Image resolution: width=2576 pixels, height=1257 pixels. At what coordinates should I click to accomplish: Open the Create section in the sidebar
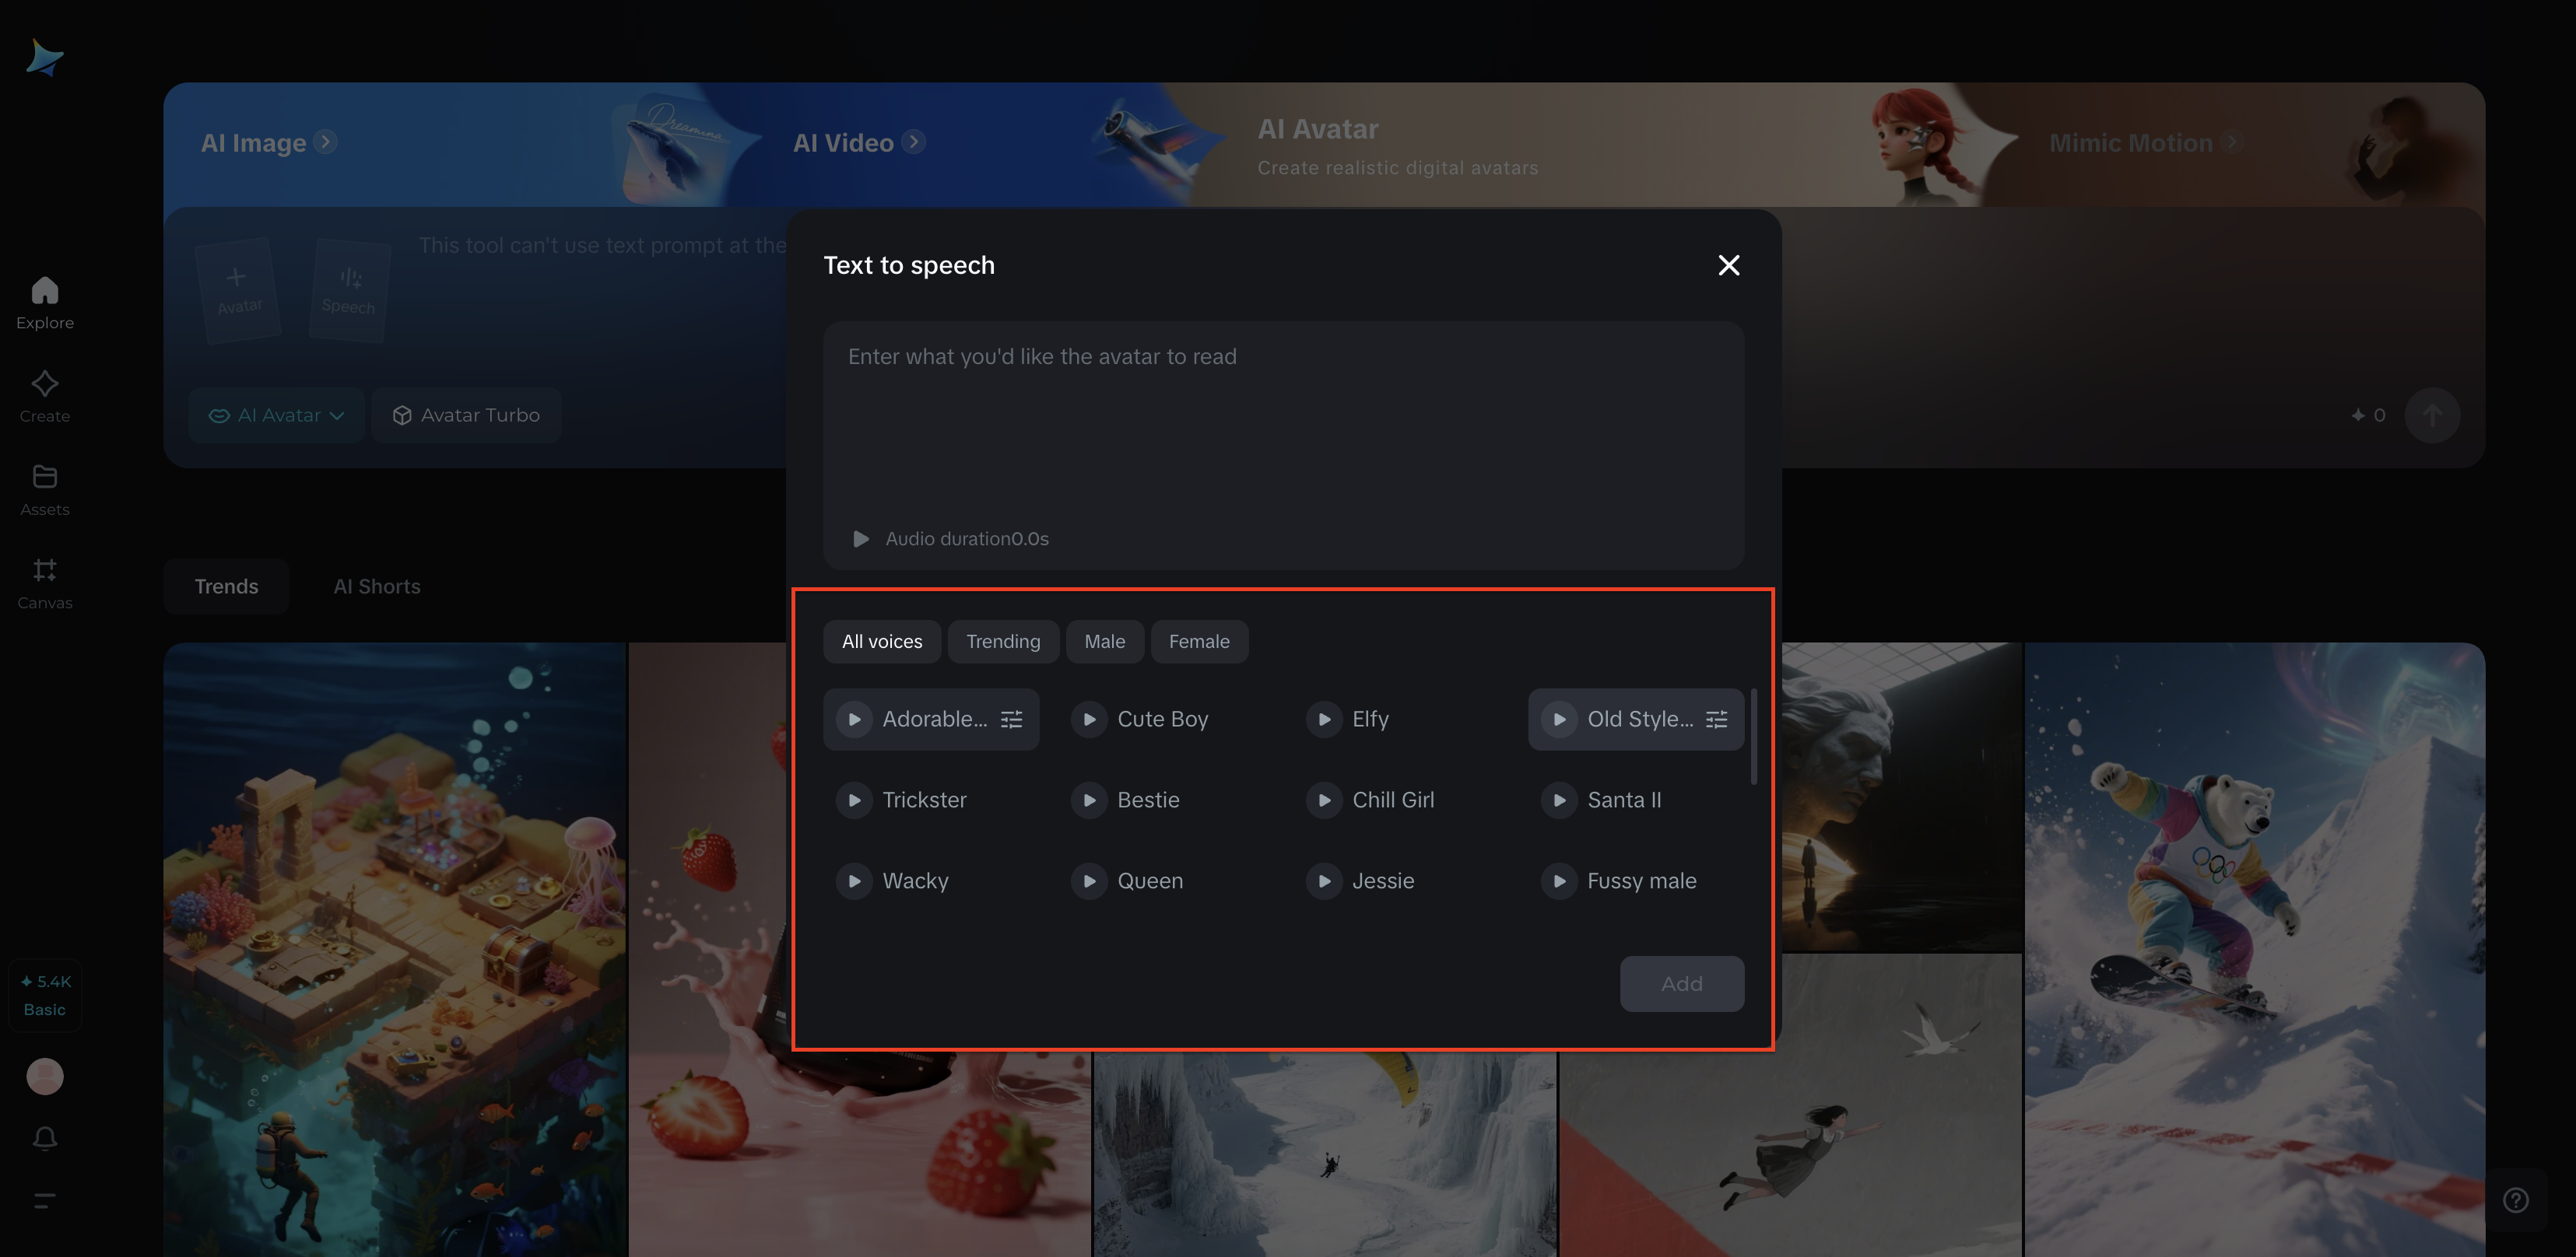point(44,396)
